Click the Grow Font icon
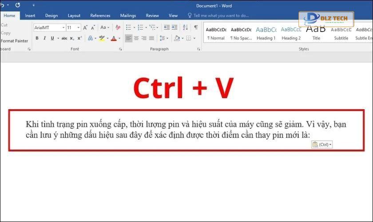 click(x=85, y=28)
